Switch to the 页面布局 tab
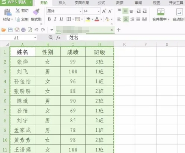The height and width of the screenshot is (153, 185). click(x=82, y=3)
